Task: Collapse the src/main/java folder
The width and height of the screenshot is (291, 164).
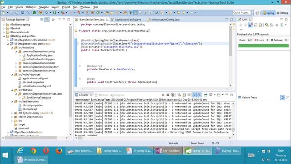Action: coord(12,47)
